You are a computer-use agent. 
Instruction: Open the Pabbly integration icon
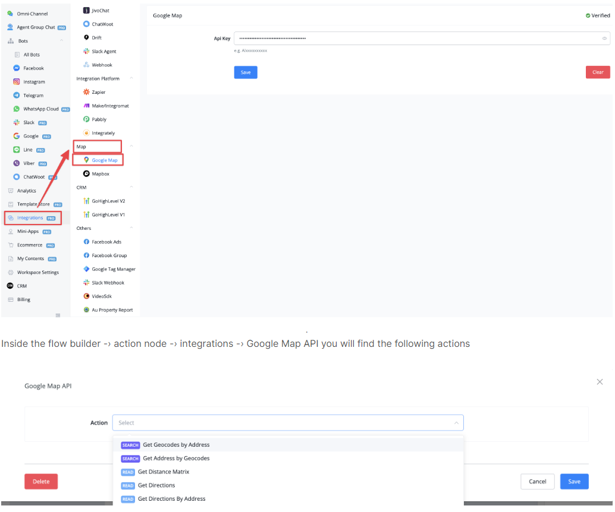pos(86,119)
